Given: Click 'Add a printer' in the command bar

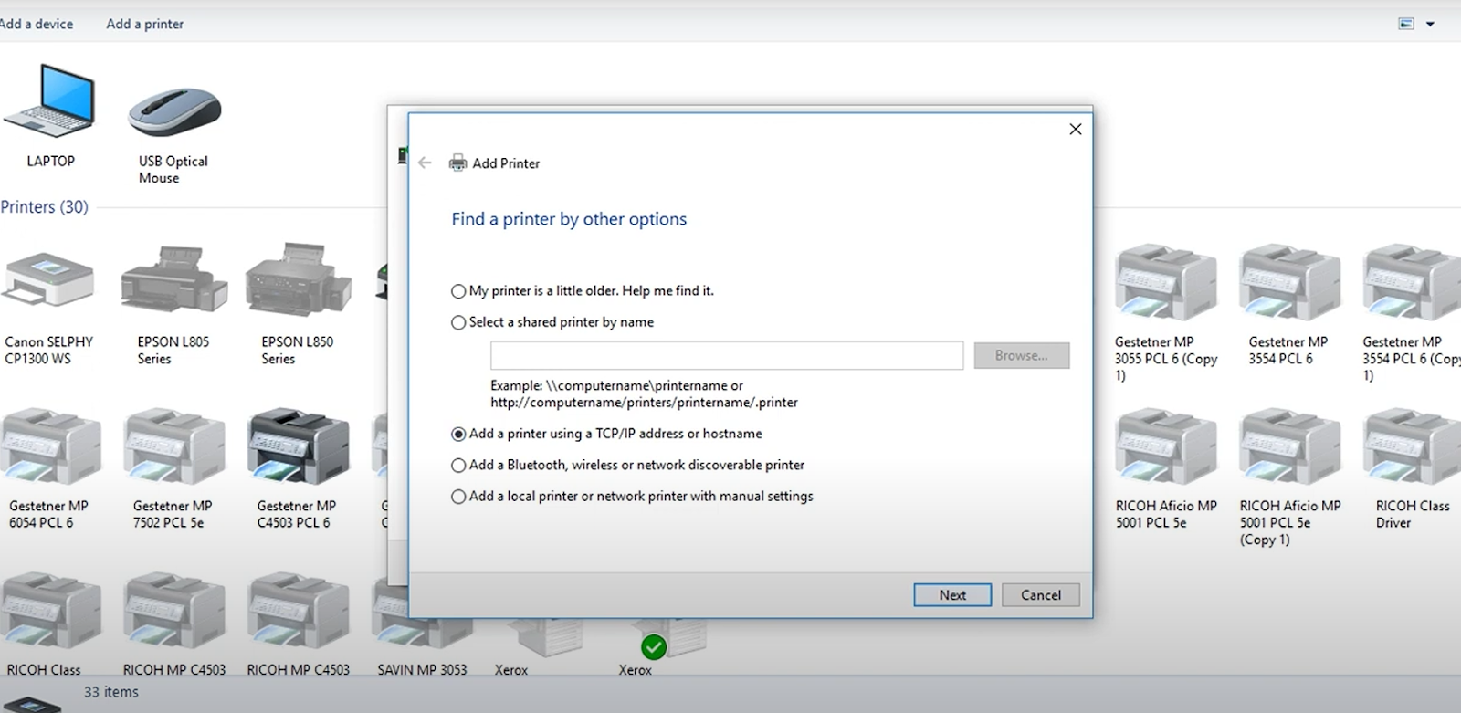Looking at the screenshot, I should coord(144,24).
